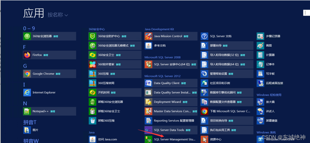
Task: Open 导入和导出数据(32 位) icon
Action: click(x=204, y=55)
